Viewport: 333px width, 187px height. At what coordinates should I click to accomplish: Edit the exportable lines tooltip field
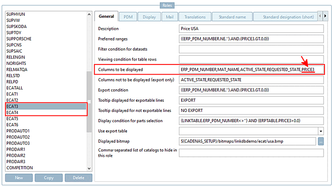251,100
